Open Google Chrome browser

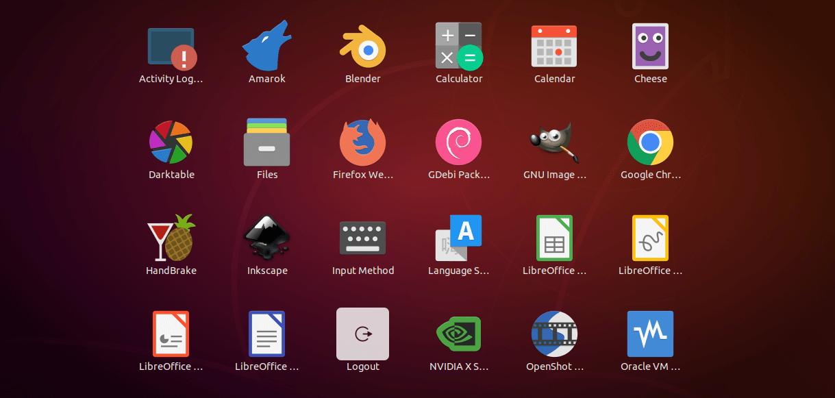[650, 142]
